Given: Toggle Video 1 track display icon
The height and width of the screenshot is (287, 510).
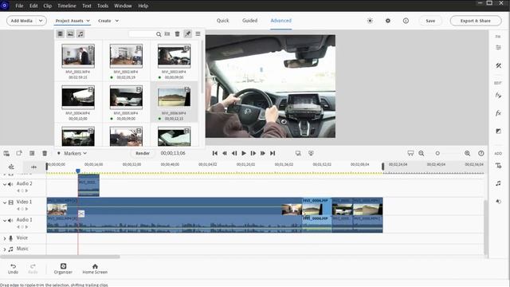Looking at the screenshot, I should click(x=10, y=202).
